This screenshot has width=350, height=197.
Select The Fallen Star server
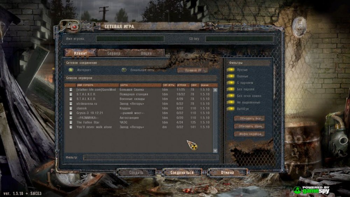[138, 122]
